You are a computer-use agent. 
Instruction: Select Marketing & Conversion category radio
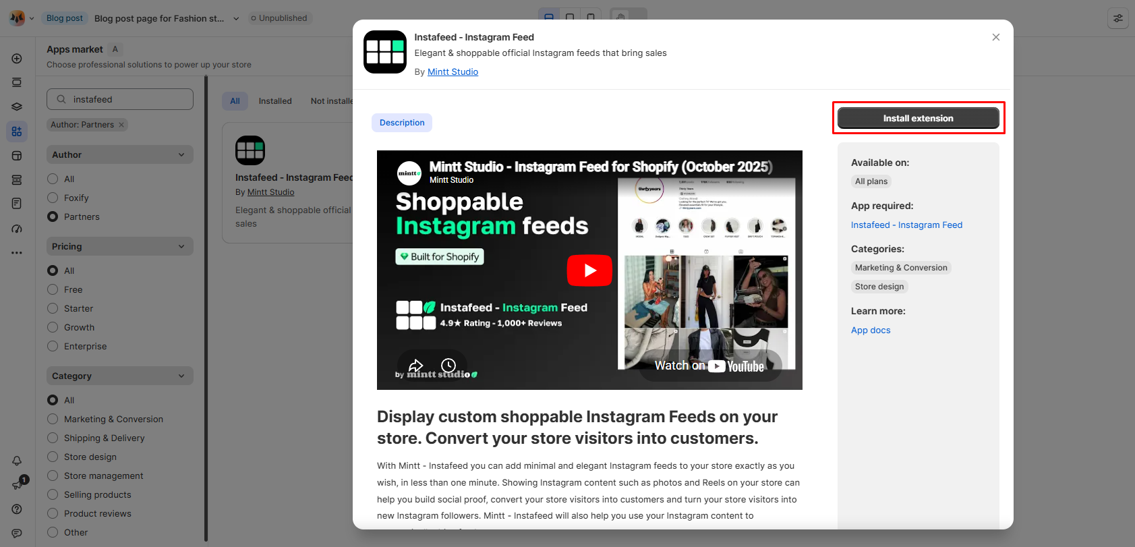tap(53, 419)
